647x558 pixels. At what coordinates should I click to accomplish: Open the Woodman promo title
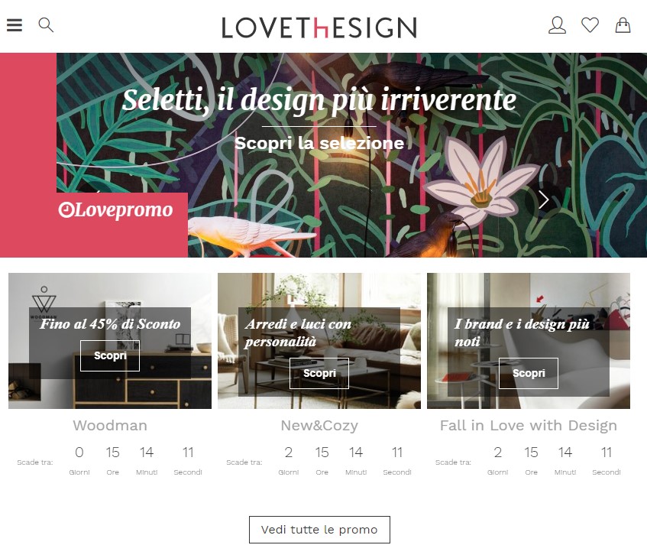click(x=110, y=426)
